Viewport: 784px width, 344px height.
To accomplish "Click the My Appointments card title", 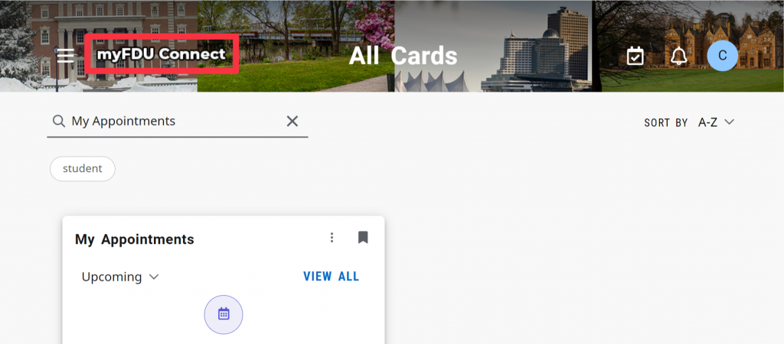I will tap(135, 239).
